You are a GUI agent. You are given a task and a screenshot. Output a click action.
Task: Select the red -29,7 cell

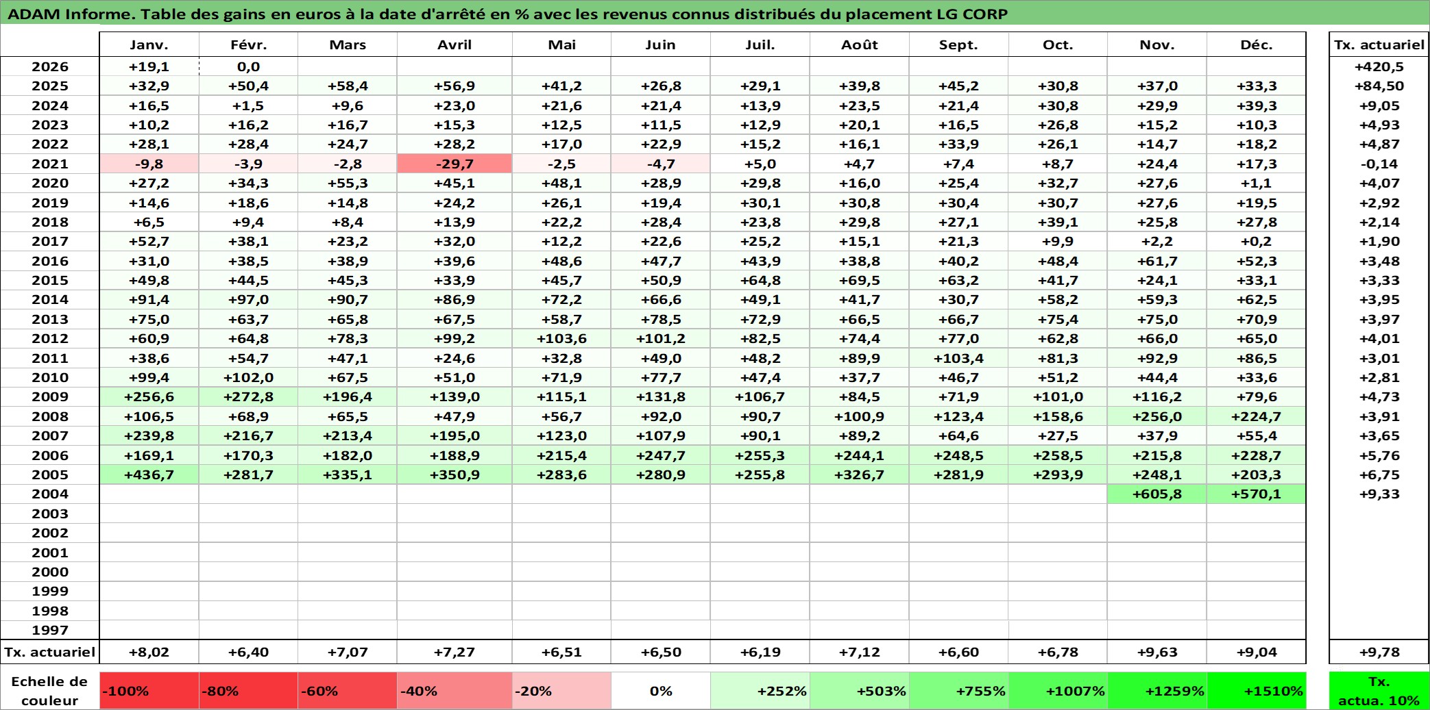click(x=455, y=164)
